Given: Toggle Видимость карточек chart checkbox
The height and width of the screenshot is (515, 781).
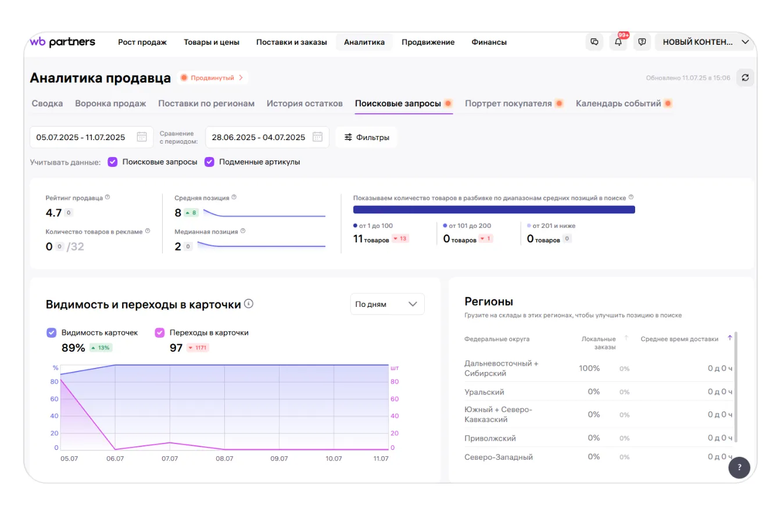Looking at the screenshot, I should click(52, 333).
